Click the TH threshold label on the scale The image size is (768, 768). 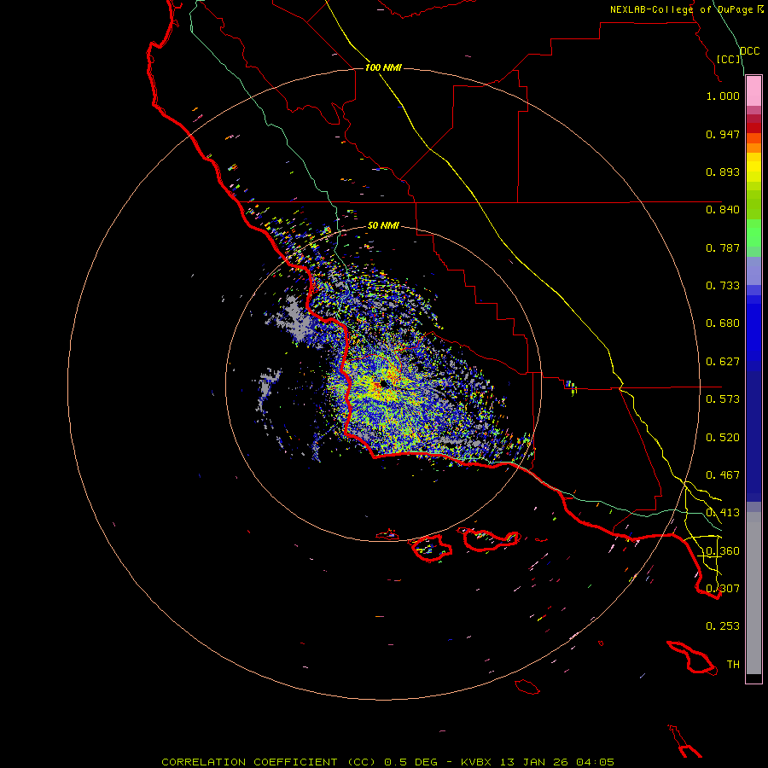pyautogui.click(x=733, y=665)
